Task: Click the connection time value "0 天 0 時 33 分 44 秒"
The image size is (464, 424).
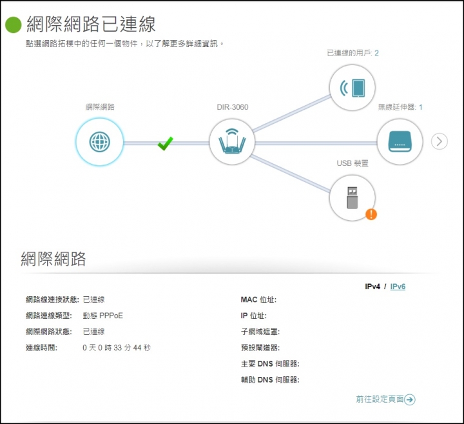Action: coord(117,348)
